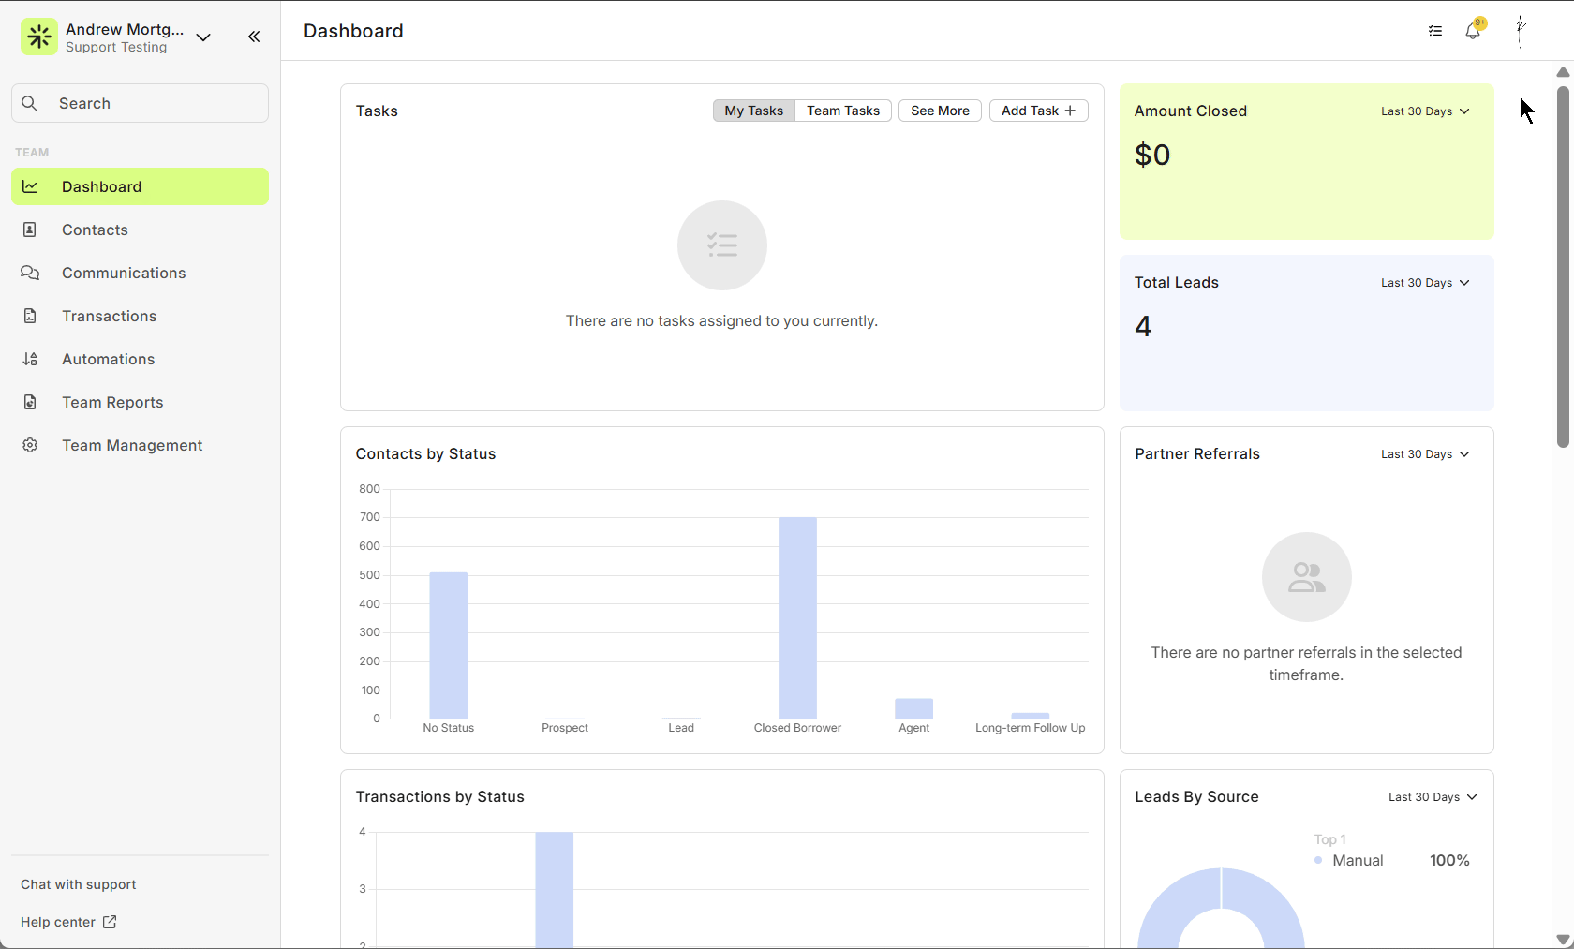1574x949 pixels.
Task: Focus the Search field in the sidebar
Action: click(x=140, y=103)
